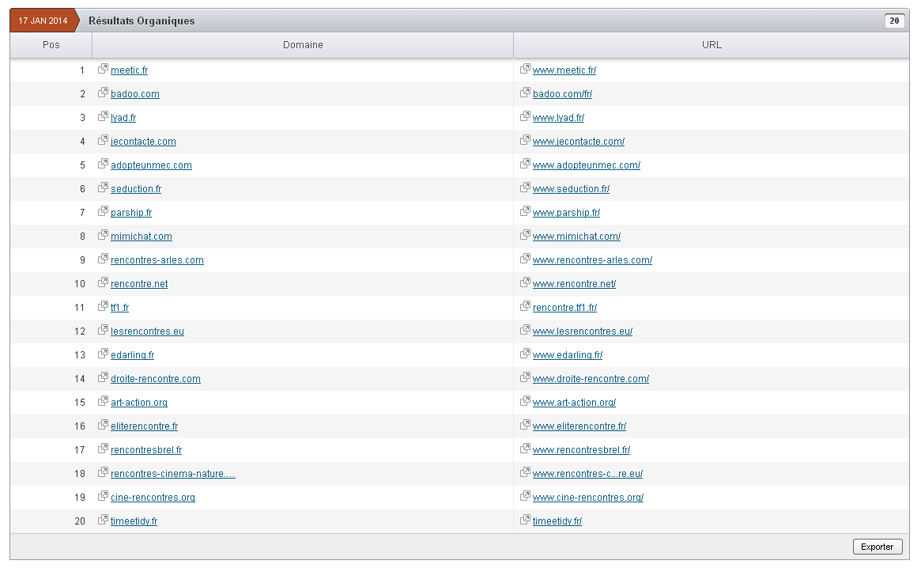Click the results count badge 20
Viewport: 921px width, 568px height.
(x=894, y=21)
